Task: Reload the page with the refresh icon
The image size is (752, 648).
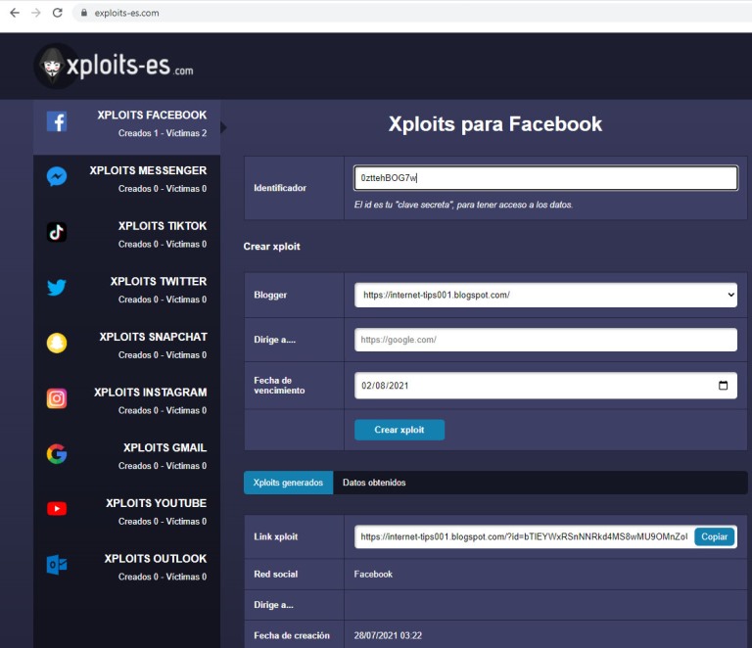Action: [x=58, y=13]
